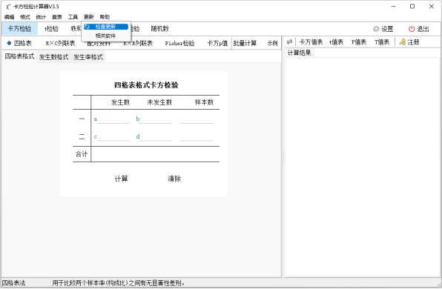Screen dimensions: 442x289
Task: Click the status bar description text
Action: pyautogui.click(x=119, y=283)
